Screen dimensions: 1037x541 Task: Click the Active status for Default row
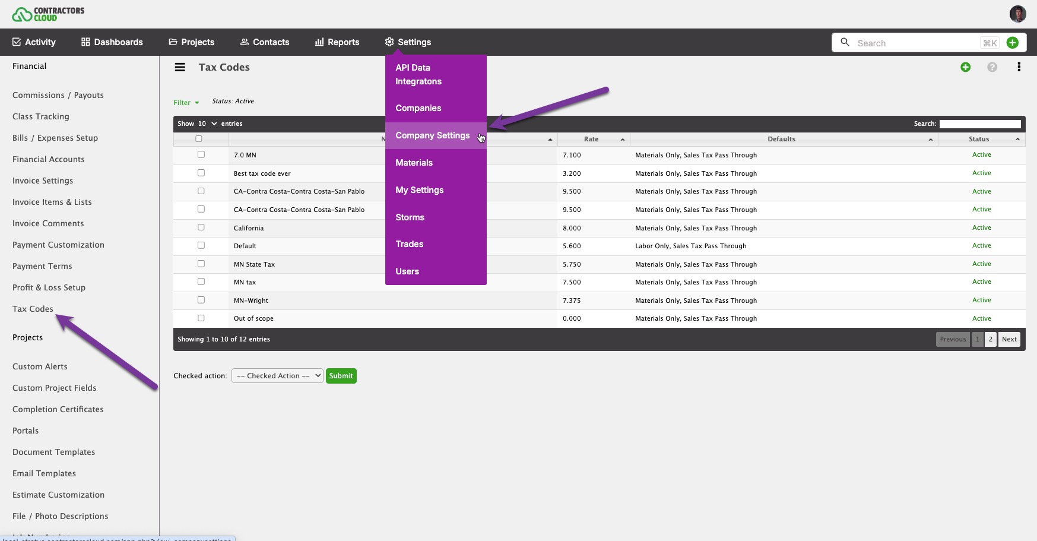pos(982,245)
